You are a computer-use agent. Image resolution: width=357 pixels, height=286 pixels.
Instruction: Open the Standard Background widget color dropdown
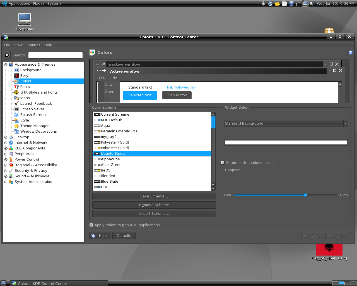pos(286,123)
